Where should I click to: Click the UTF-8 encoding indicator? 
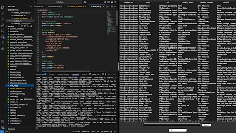pos(93,132)
